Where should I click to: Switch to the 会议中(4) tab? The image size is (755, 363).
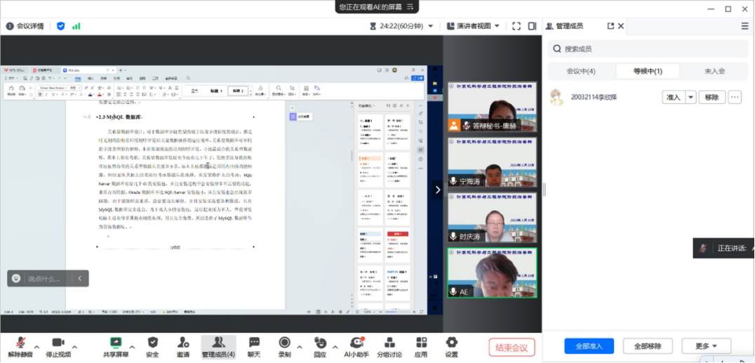click(581, 71)
